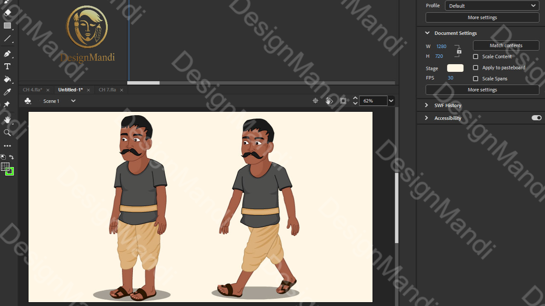The image size is (545, 306).
Task: Collapse the Document Settings section
Action: coord(427,33)
